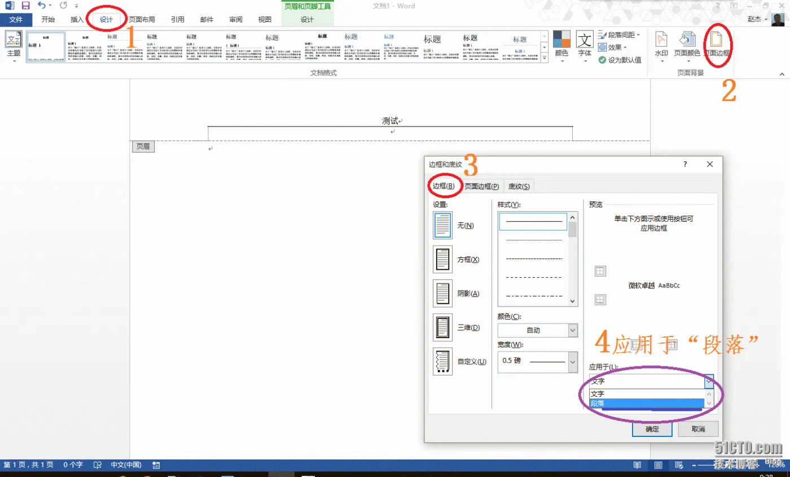This screenshot has width=790, height=477.
Task: Select 段落 in the apply-to list
Action: [x=647, y=403]
